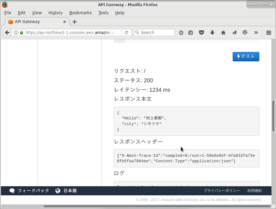Viewport: 276px width, 209px height.
Task: Open the View menu
Action: click(37, 13)
